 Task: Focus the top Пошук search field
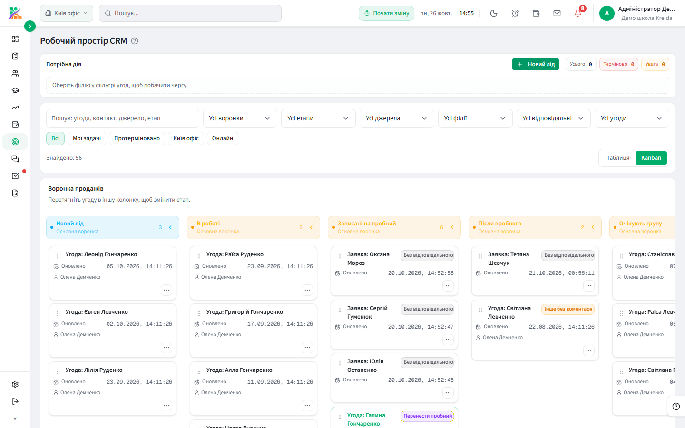click(x=190, y=13)
